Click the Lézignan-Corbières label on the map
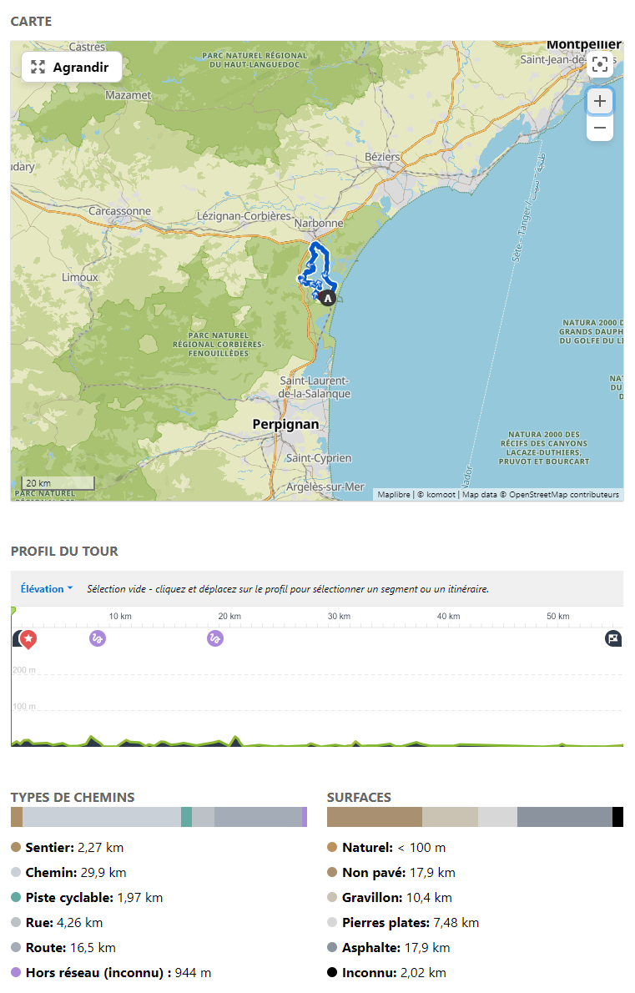This screenshot has height=993, width=635. (244, 216)
